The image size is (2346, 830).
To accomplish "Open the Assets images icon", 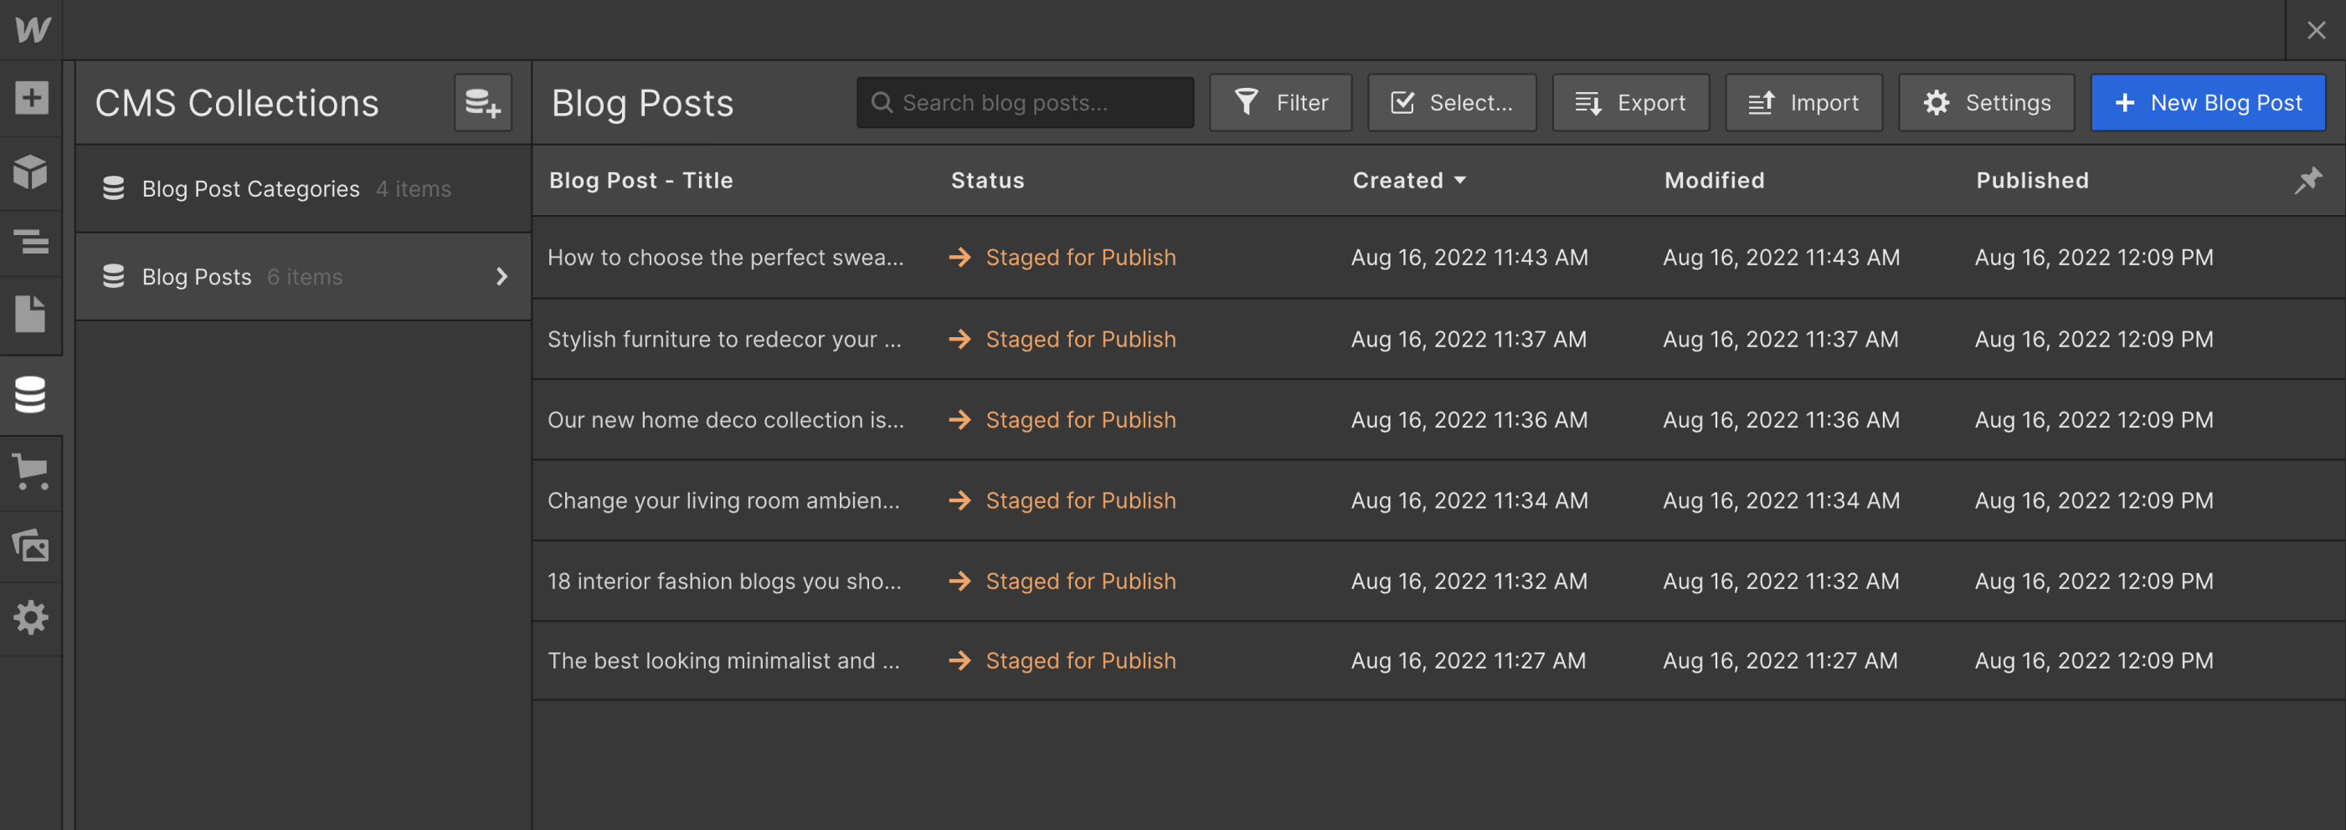I will tap(31, 546).
